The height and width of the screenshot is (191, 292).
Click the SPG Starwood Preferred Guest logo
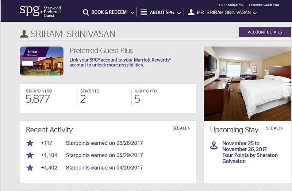[40, 11]
